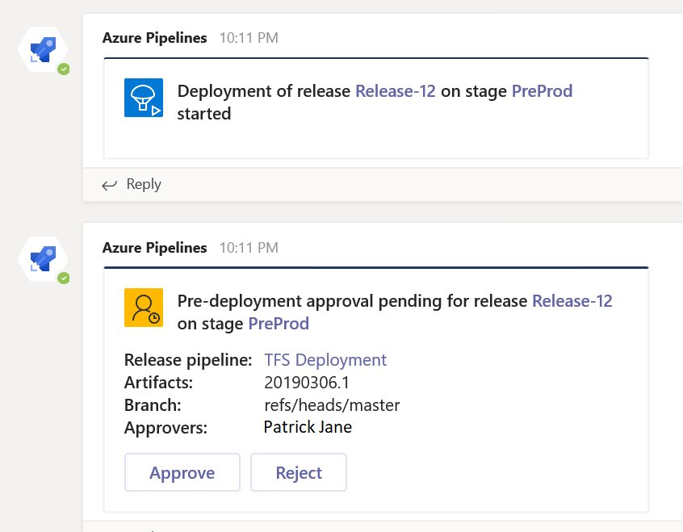Click the orange pending approval person icon

pyautogui.click(x=143, y=308)
